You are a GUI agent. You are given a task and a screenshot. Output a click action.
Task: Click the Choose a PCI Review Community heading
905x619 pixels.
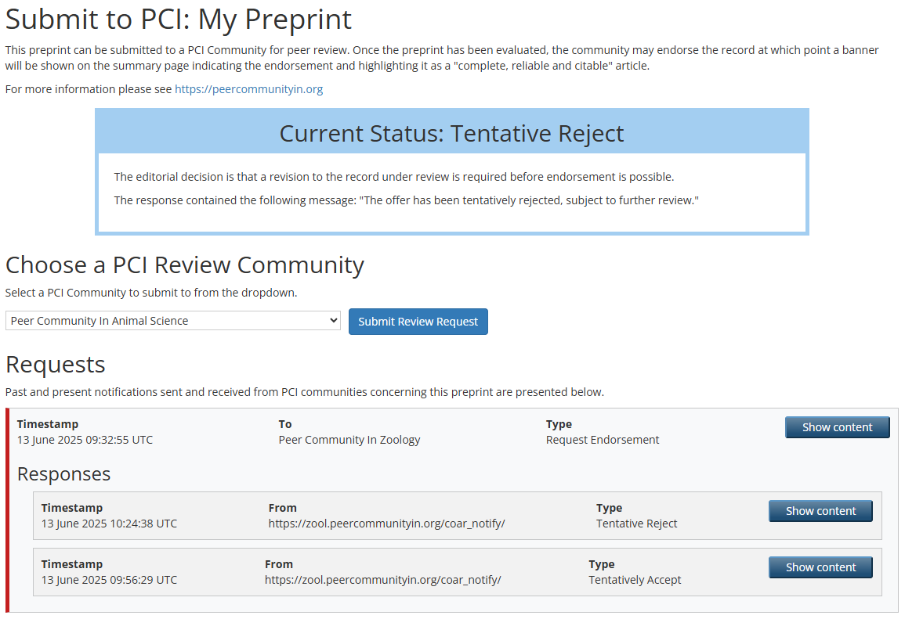[185, 265]
